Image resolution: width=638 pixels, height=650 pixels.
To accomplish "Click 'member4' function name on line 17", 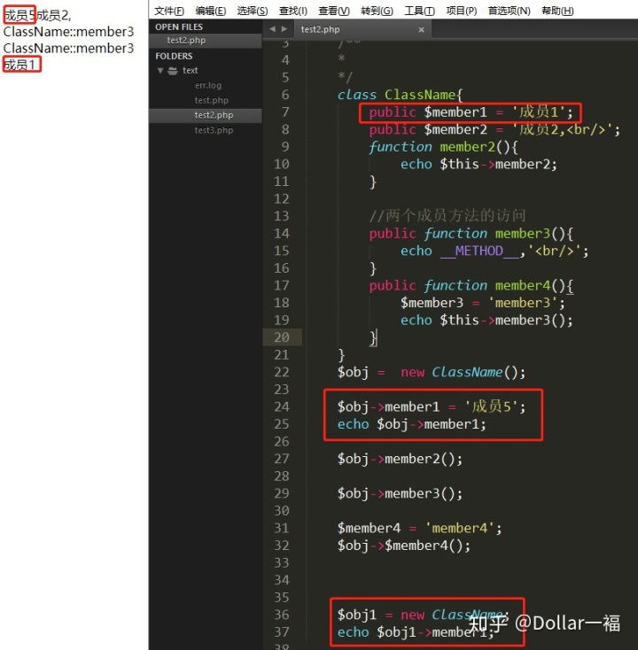I will coord(523,286).
